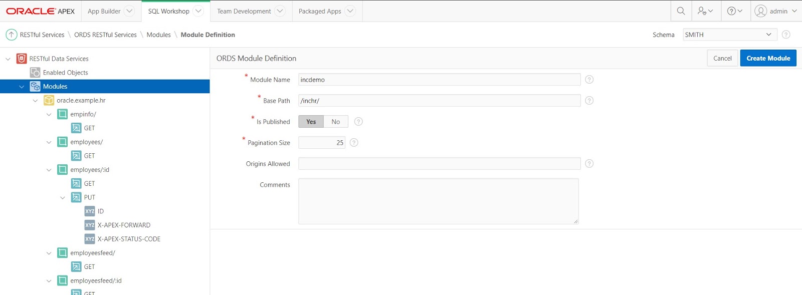Image resolution: width=802 pixels, height=295 pixels.
Task: Click the Enabled Objects icon in tree
Action: point(35,73)
